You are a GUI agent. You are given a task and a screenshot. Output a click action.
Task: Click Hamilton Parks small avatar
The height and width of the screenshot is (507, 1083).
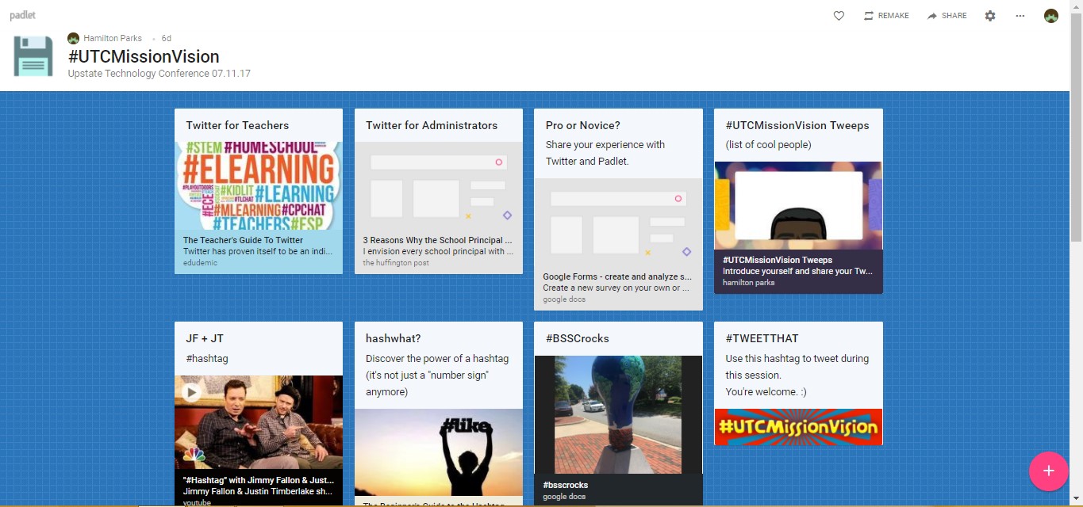point(74,38)
